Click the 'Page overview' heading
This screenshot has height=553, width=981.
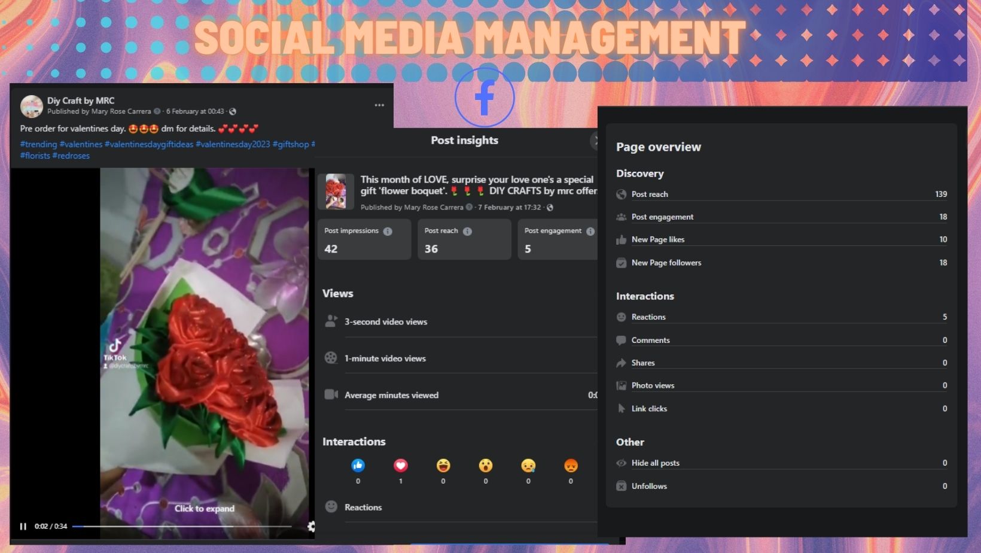659,147
